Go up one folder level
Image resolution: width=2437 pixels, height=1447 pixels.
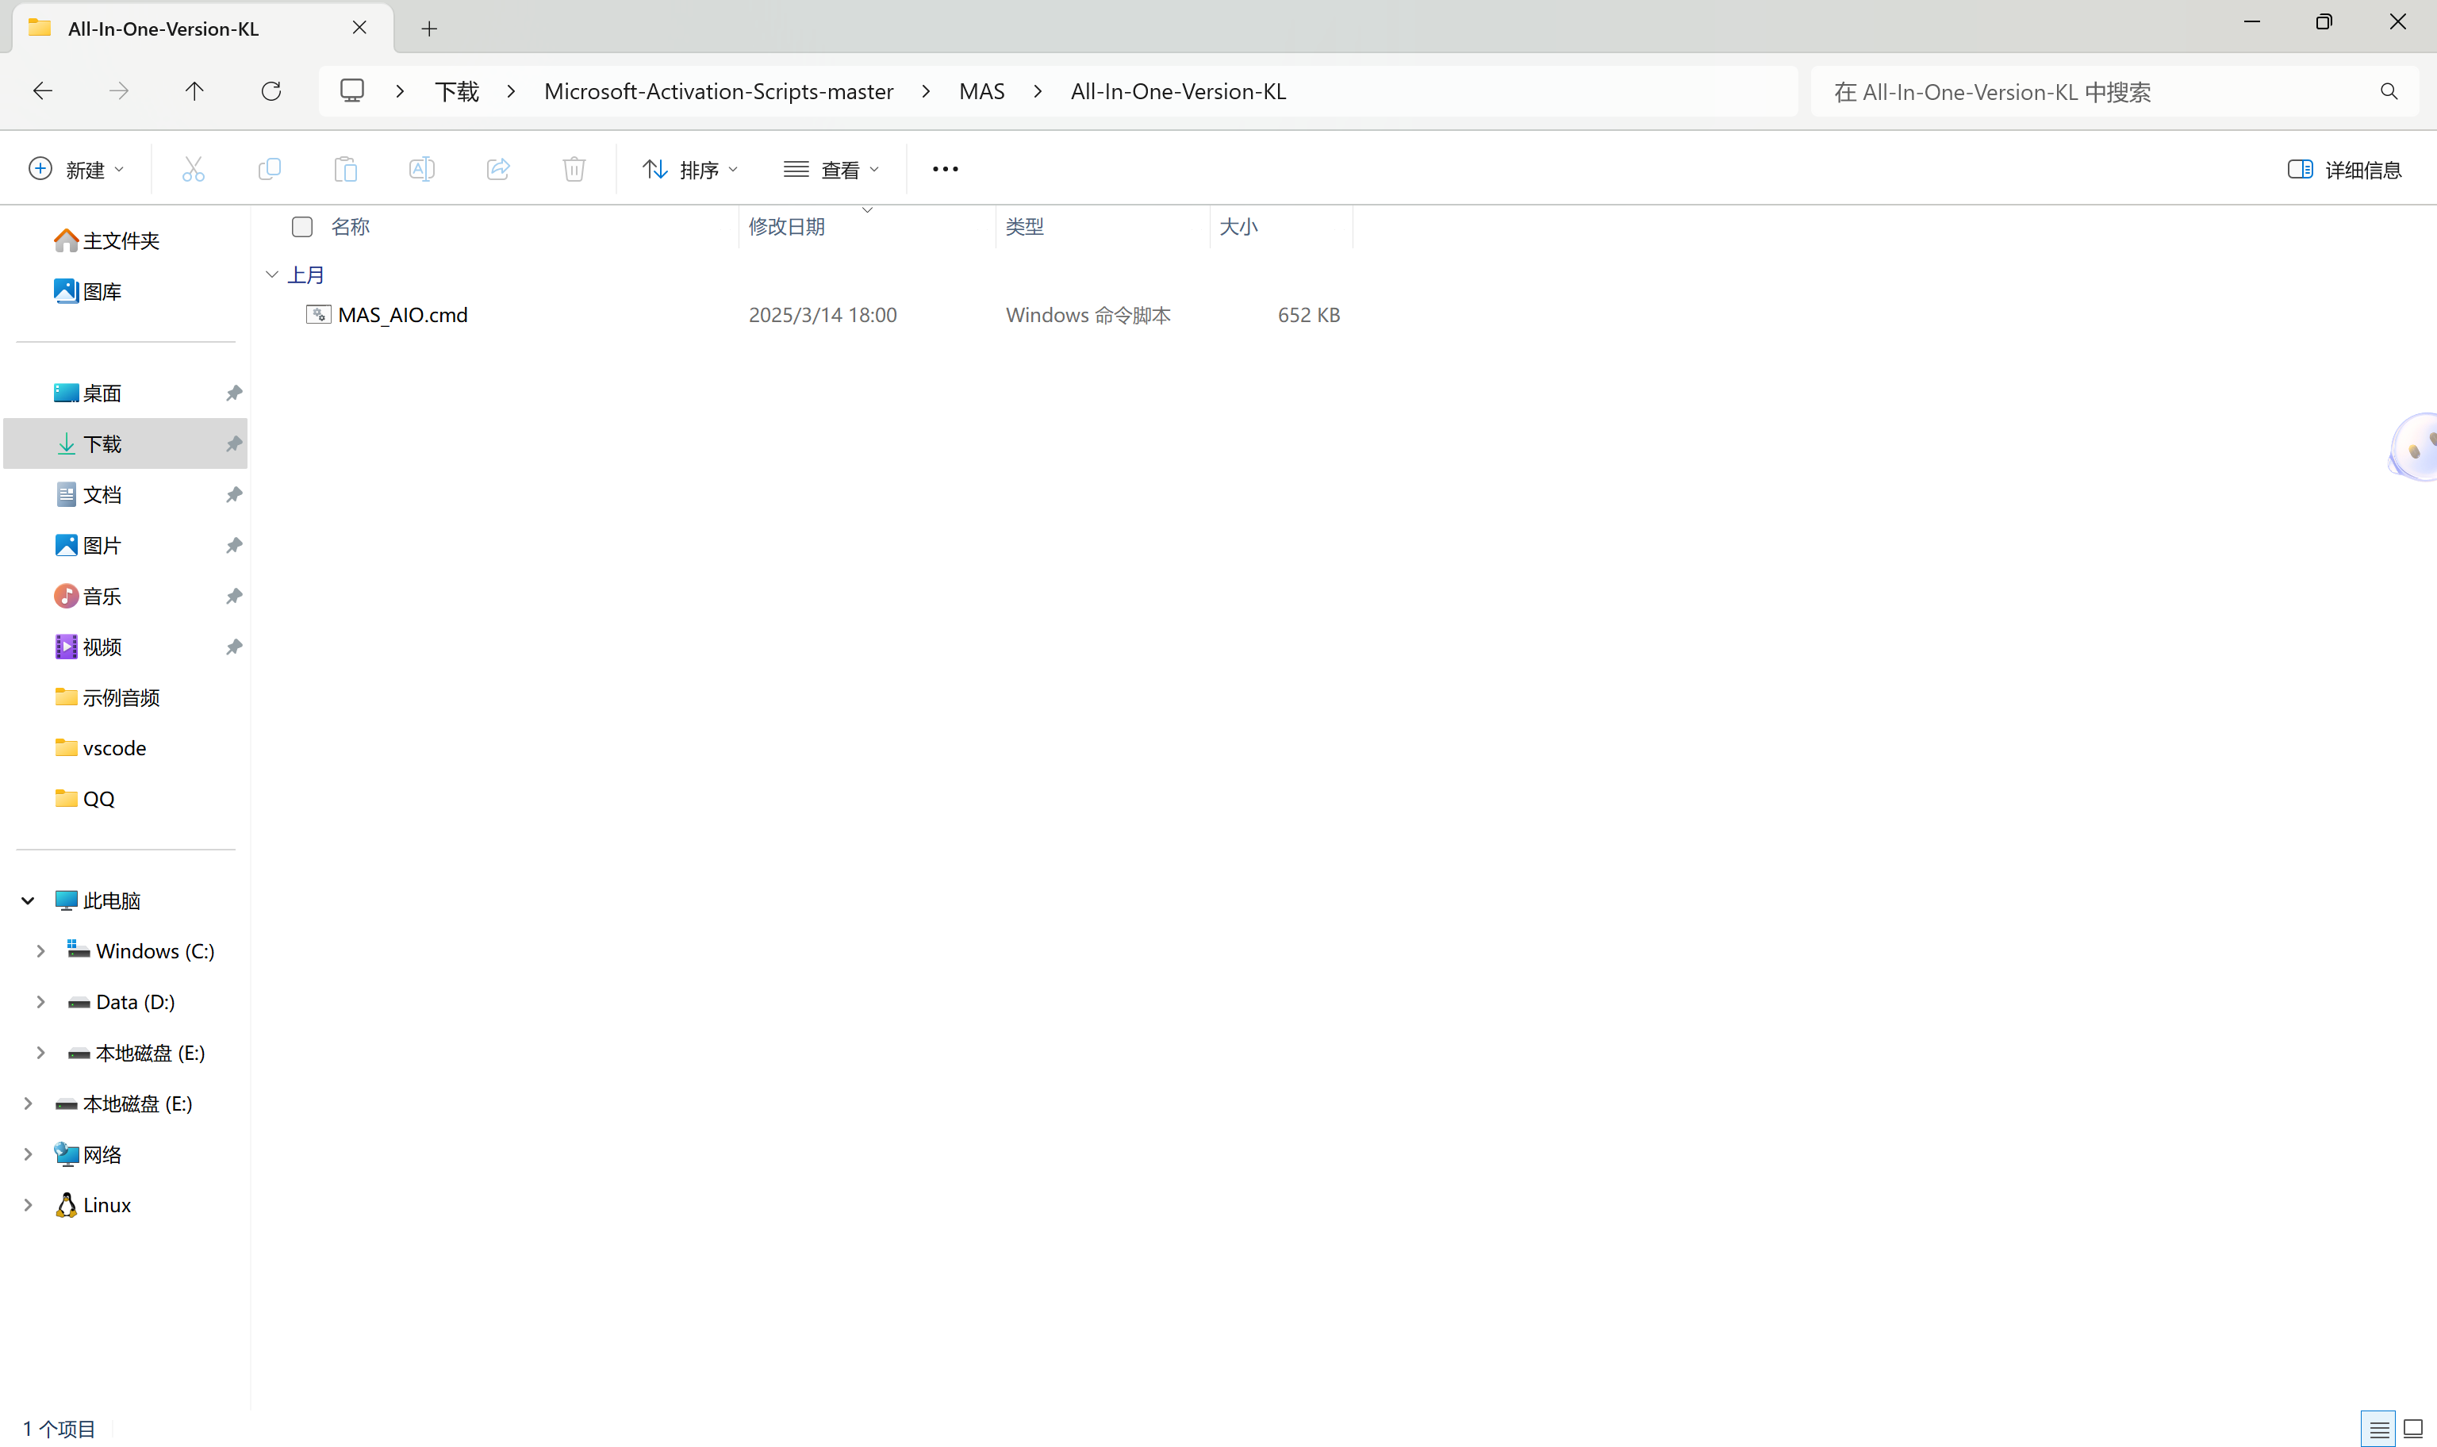(x=195, y=90)
